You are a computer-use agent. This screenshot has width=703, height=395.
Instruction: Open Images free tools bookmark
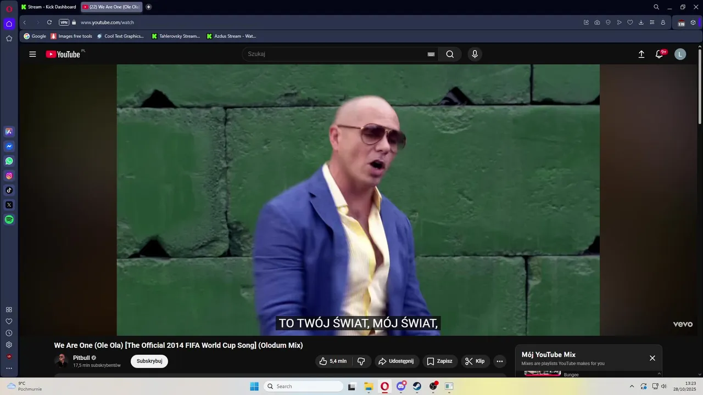click(71, 36)
